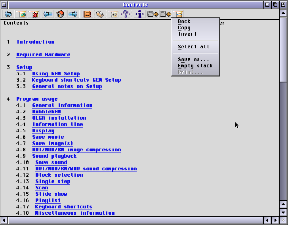288x225 pixels.
Task: Go to home page via house icon
Action: click(x=60, y=14)
